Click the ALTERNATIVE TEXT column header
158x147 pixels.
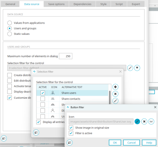(x=72, y=87)
